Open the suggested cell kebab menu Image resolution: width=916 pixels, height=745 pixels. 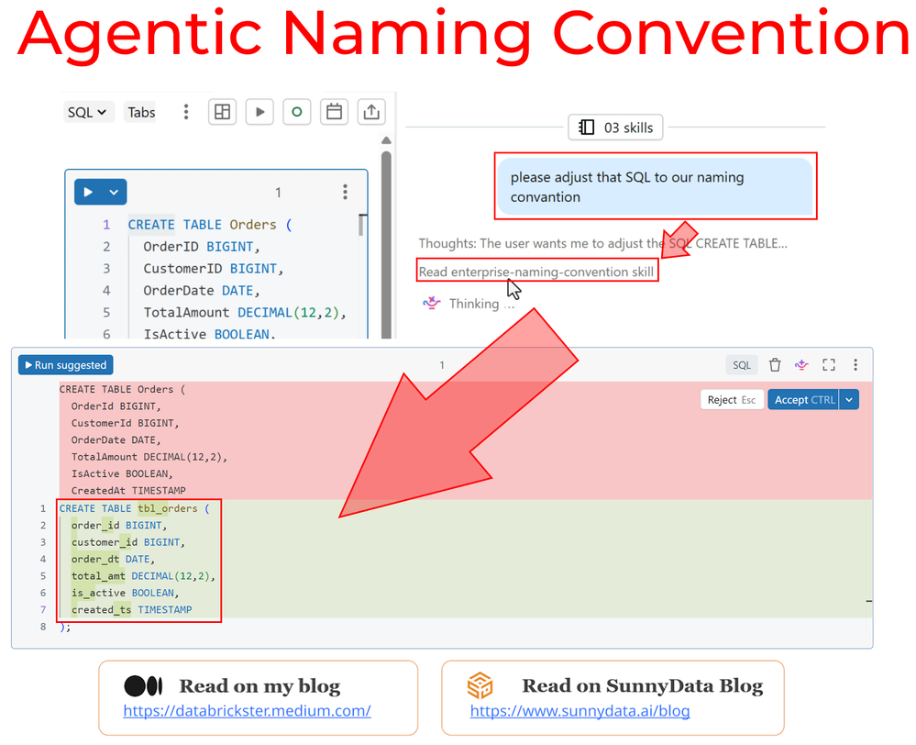coord(855,365)
